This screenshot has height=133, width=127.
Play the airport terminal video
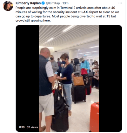pyautogui.click(x=69, y=78)
